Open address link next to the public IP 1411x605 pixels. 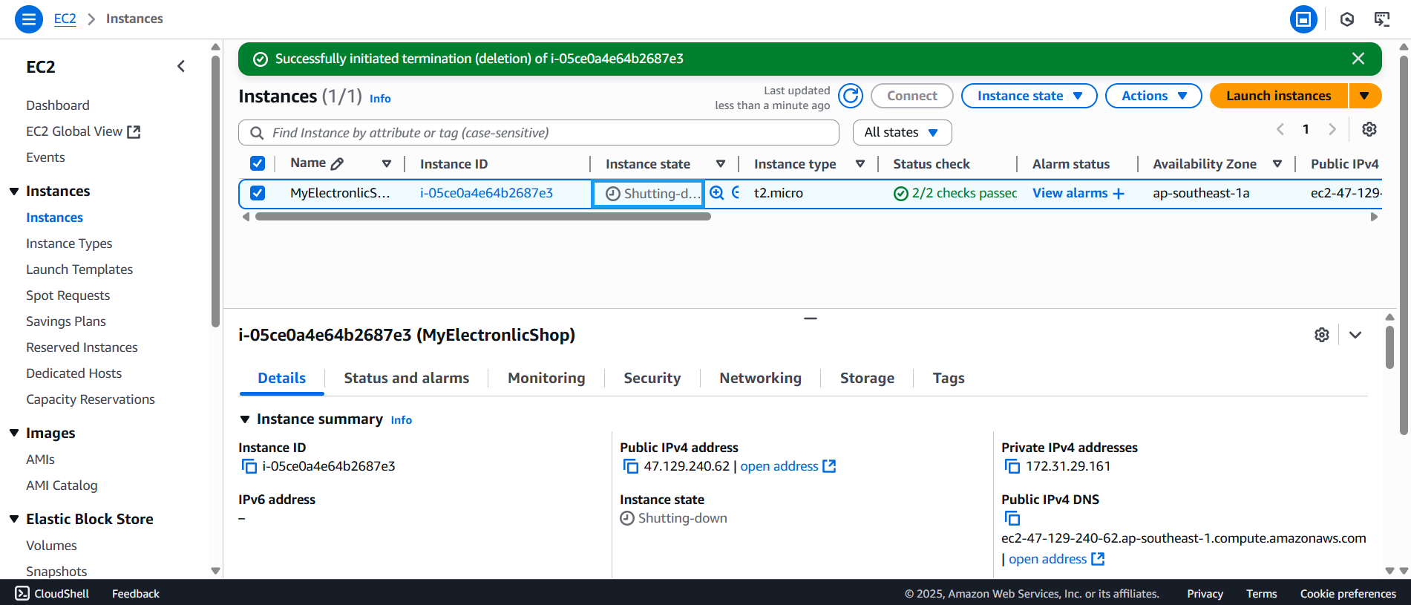point(788,466)
